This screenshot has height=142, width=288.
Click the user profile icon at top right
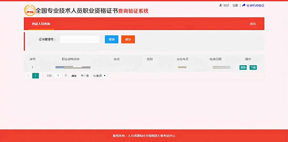(221, 5)
